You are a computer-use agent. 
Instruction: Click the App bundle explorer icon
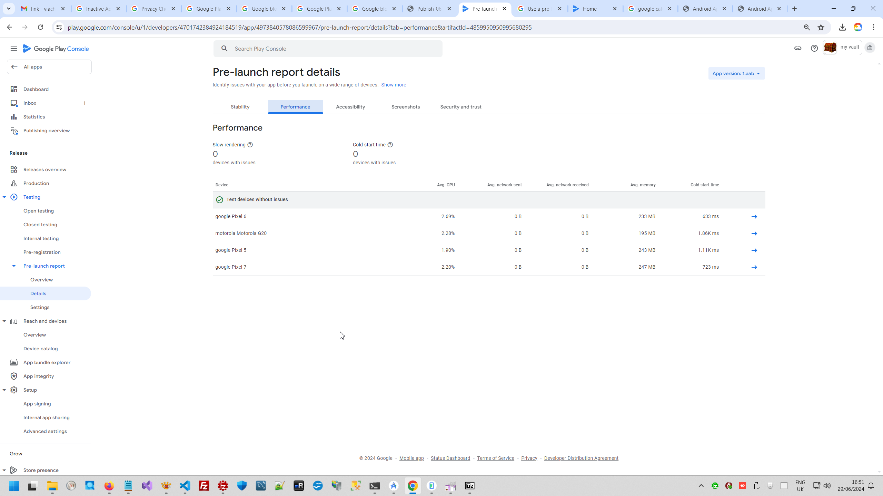pos(14,362)
